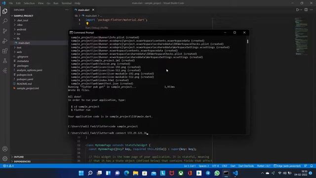Open the Extensions view
This screenshot has height=178, width=316.
pyautogui.click(x=5, y=50)
